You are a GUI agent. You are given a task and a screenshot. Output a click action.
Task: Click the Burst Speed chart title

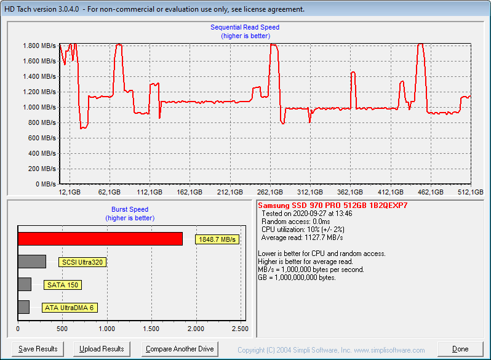tap(130, 209)
